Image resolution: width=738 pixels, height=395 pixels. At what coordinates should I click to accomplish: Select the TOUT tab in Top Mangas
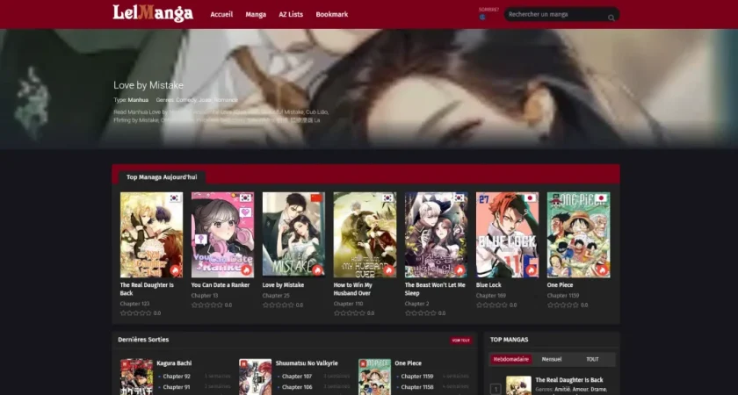pyautogui.click(x=592, y=359)
